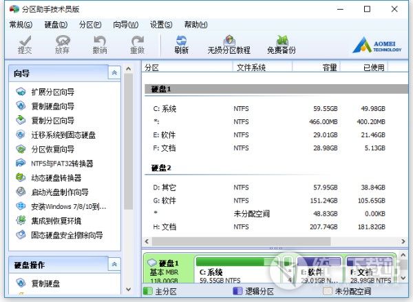This screenshot has width=413, height=302.
Task: Click the partition list horizontal scrollbar
Action: click(242, 241)
